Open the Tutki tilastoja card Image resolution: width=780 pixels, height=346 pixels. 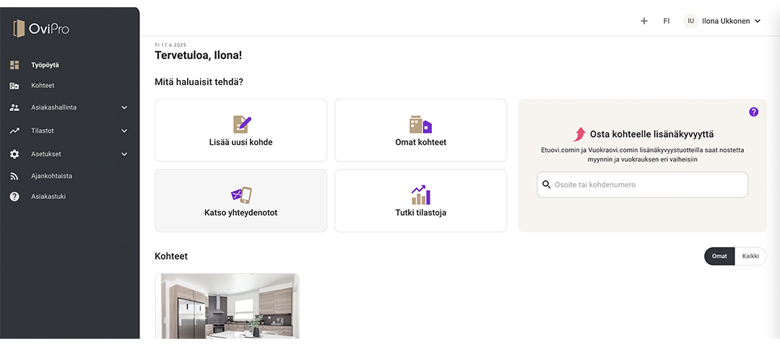pyautogui.click(x=421, y=201)
